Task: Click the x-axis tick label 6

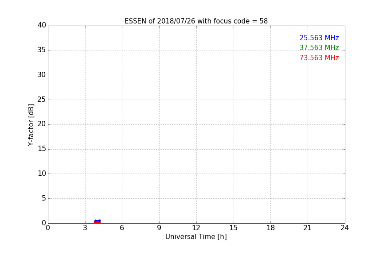Action: [122, 228]
